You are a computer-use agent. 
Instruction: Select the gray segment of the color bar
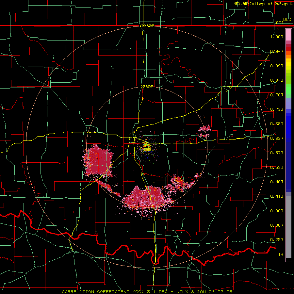pyautogui.click(x=288, y=227)
